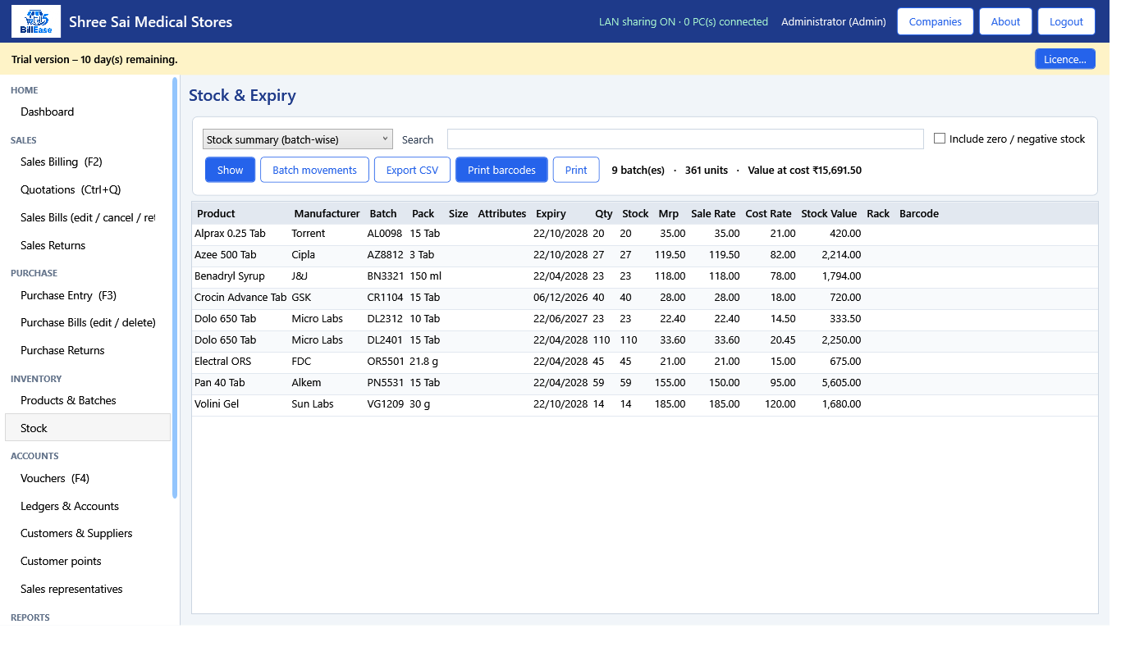
Task: Click the Show button
Action: click(x=231, y=170)
